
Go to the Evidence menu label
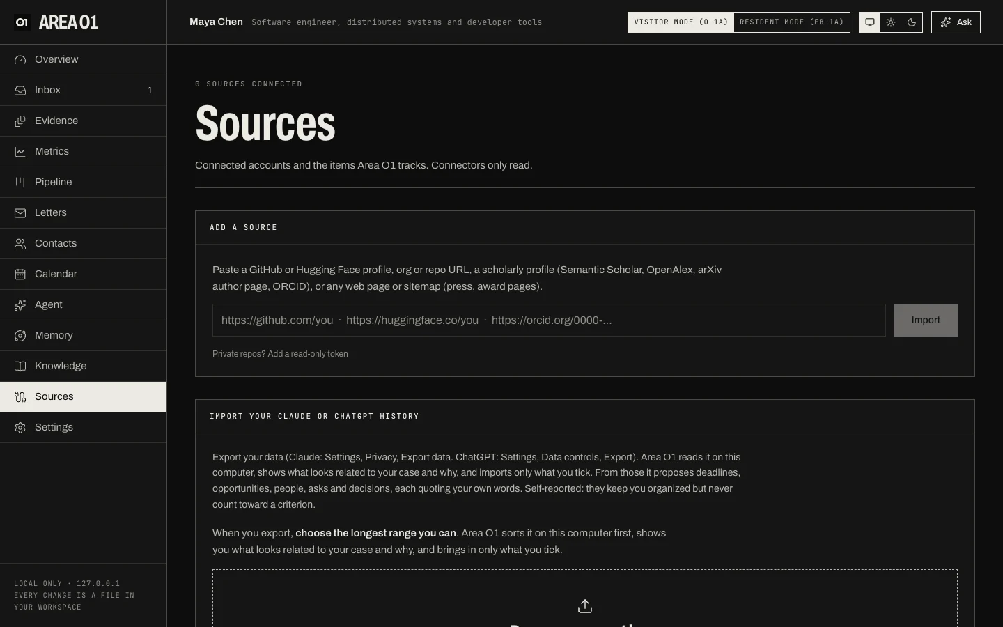[x=56, y=121]
